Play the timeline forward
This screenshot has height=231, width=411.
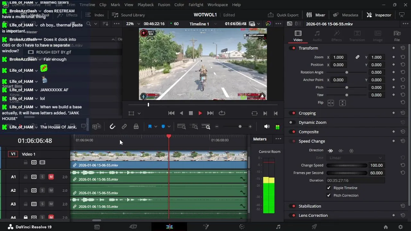(200, 113)
